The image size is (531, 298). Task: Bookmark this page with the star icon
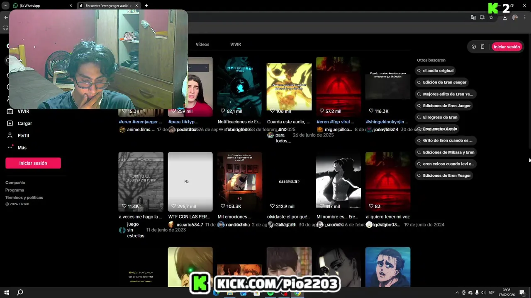491,17
